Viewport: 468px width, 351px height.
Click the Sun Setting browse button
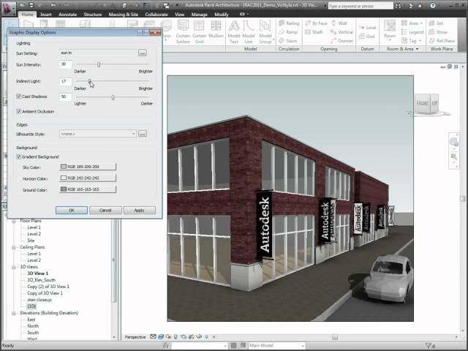143,53
